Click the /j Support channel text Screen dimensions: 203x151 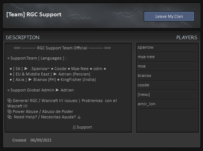coord(82,127)
